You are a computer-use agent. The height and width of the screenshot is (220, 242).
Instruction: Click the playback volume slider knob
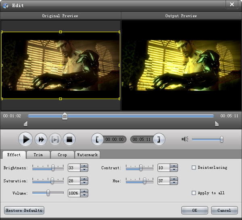(x=221, y=139)
